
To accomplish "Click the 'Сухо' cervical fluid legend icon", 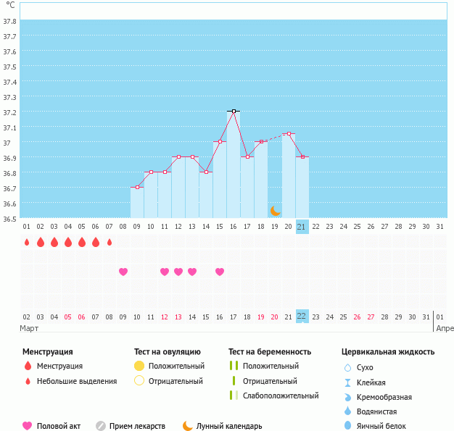I will click(347, 367).
